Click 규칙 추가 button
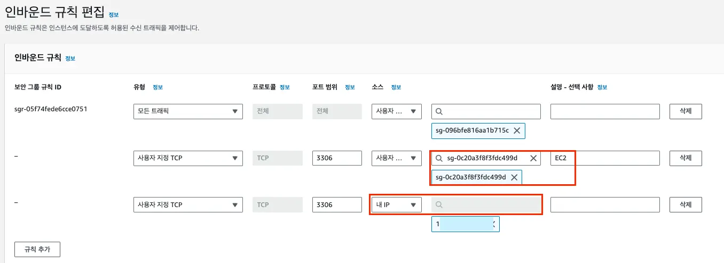This screenshot has width=724, height=263. 37,249
